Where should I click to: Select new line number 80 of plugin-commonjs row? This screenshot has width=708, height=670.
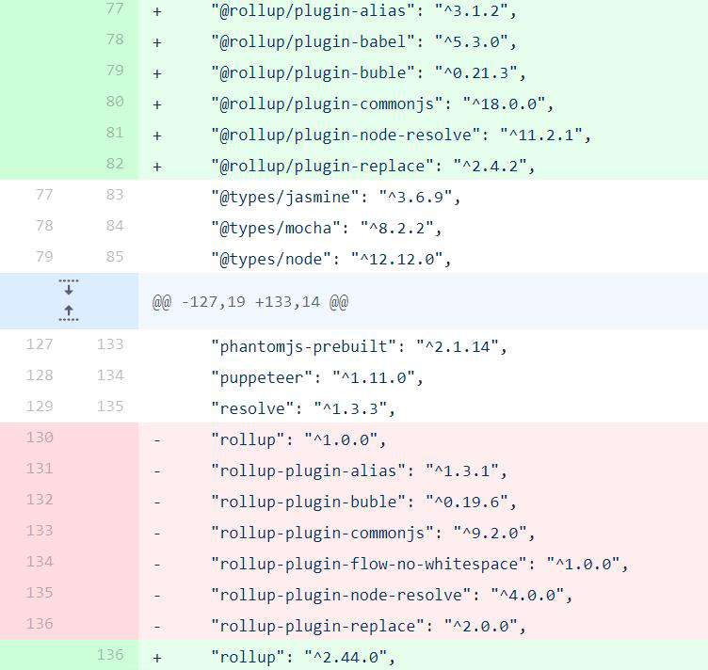[x=115, y=102]
